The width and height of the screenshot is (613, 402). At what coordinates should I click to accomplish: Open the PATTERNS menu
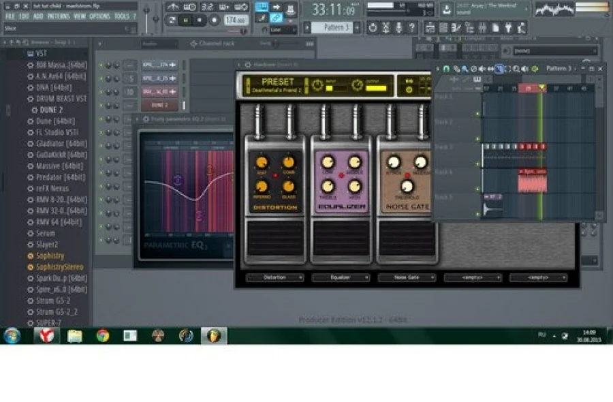(x=59, y=16)
